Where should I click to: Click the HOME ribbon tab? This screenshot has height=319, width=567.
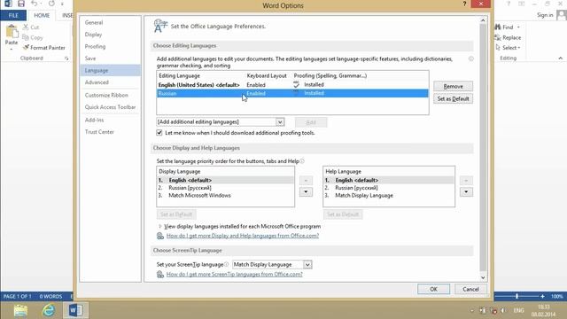click(x=42, y=15)
